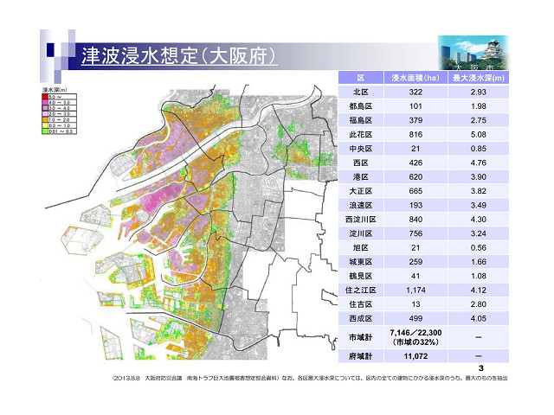Select the 市域計 total row label
The height and width of the screenshot is (415, 554).
click(x=361, y=336)
